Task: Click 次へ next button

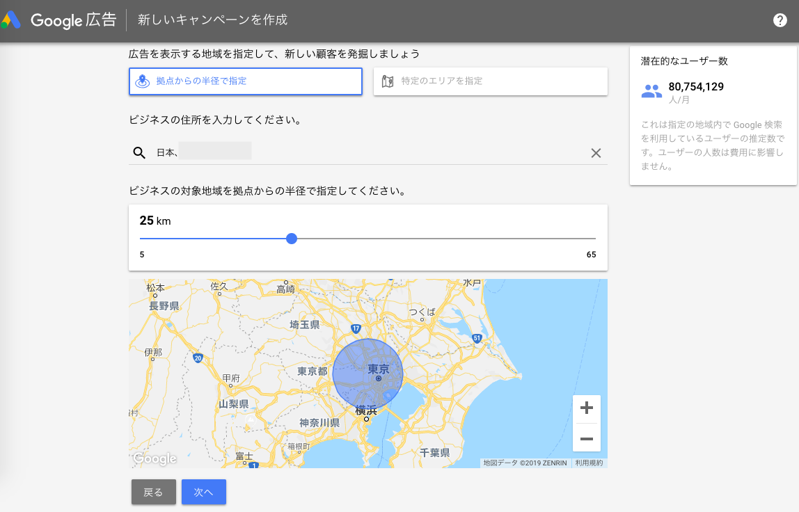Action: 204,492
